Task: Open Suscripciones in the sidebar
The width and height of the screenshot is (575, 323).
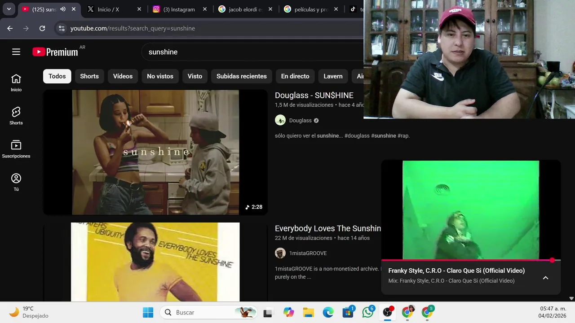Action: pos(16,149)
